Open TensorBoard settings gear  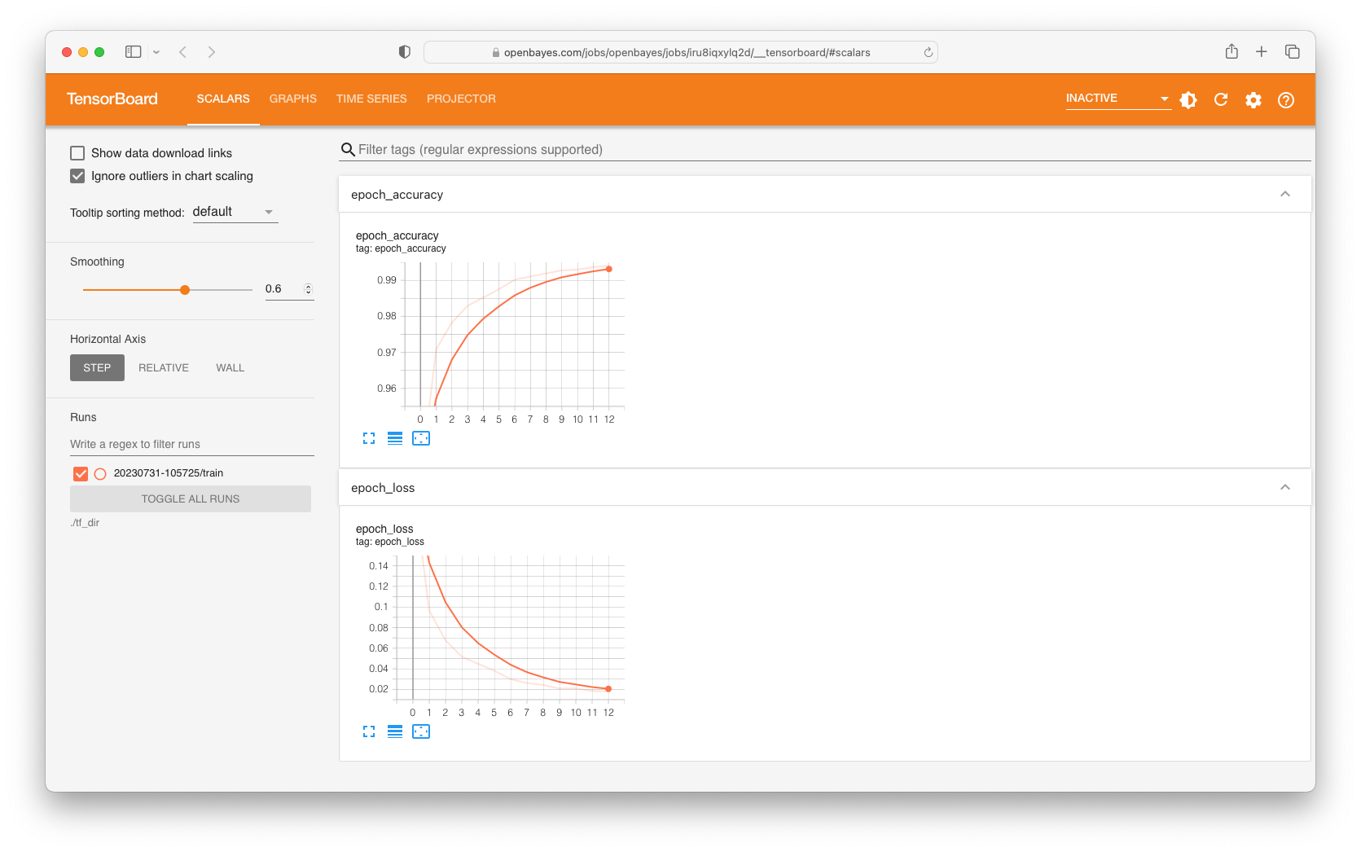[1253, 100]
